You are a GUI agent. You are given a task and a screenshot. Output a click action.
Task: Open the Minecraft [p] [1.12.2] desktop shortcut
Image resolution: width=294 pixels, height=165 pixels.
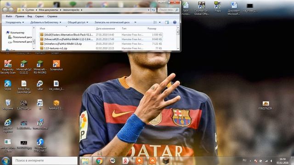(24, 67)
